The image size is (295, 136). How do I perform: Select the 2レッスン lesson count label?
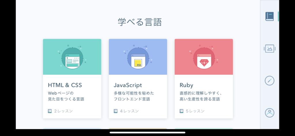click(63, 111)
